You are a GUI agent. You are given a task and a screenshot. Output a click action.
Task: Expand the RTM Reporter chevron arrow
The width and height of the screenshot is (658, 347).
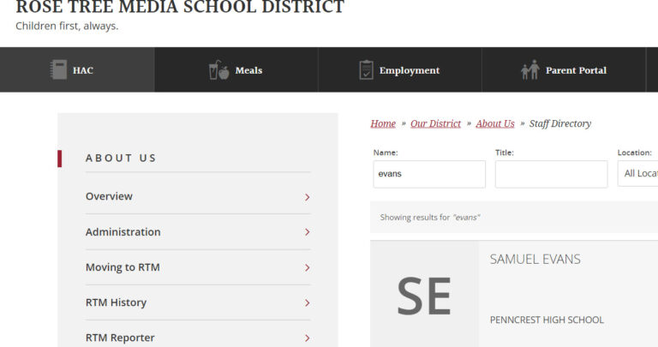tap(308, 338)
